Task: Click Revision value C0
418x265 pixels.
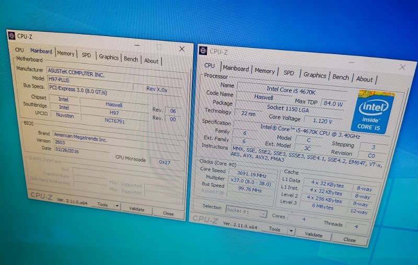Action: [x=371, y=155]
